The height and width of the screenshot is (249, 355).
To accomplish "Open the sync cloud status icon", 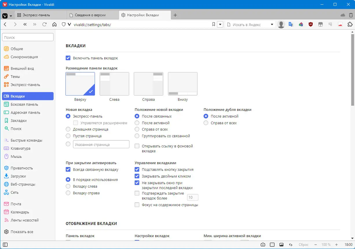I will (343, 15).
